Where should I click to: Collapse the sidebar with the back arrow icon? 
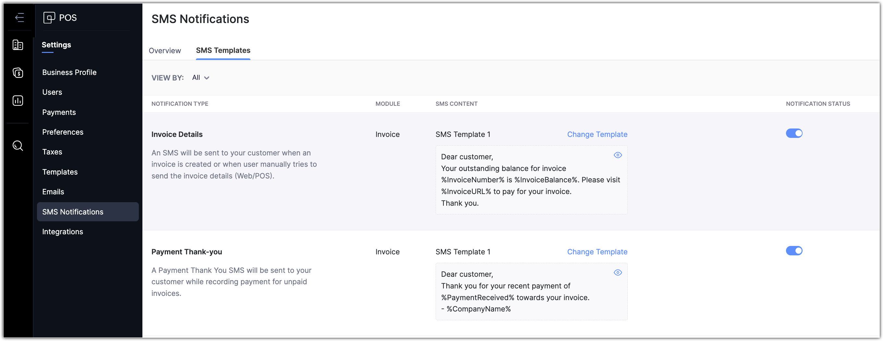pyautogui.click(x=19, y=17)
